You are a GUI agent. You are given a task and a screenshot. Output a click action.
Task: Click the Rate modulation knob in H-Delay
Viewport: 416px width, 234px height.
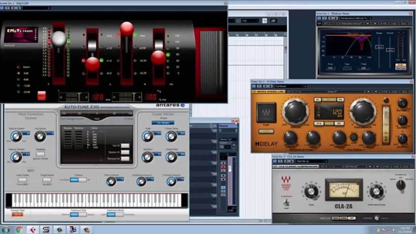[x=313, y=138]
